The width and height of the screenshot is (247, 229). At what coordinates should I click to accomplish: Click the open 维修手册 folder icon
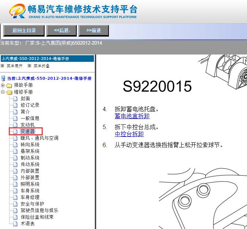click(9, 92)
